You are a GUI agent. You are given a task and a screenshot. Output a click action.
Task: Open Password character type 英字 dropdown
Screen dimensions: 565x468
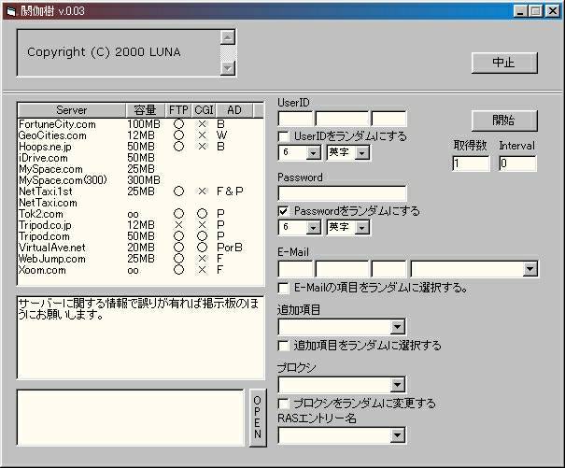tap(361, 228)
